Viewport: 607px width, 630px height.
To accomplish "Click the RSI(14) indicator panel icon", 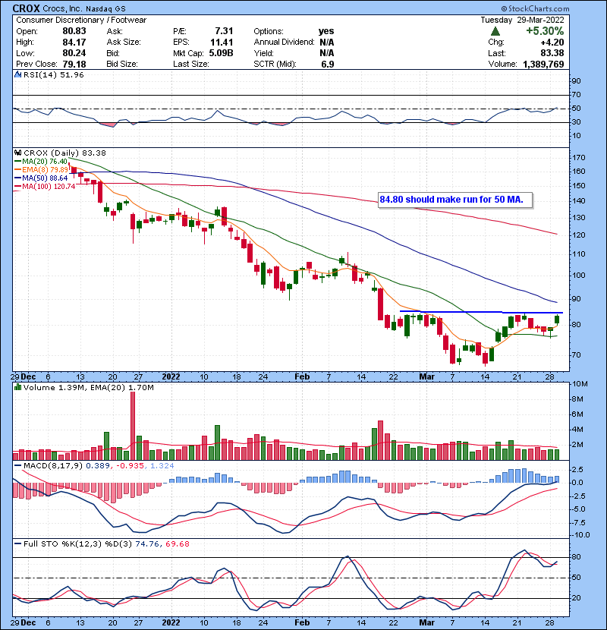I will point(17,74).
